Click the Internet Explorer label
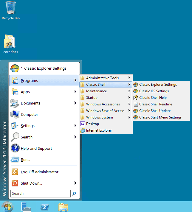The width and height of the screenshot is (192, 212). 99,130
